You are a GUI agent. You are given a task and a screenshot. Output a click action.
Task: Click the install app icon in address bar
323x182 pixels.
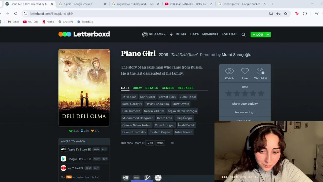271,14
